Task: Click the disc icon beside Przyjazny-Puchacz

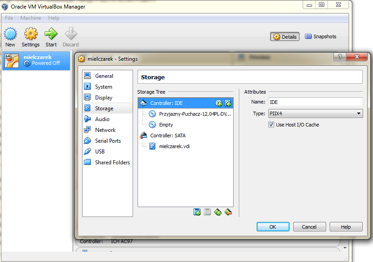Action: tap(152, 114)
